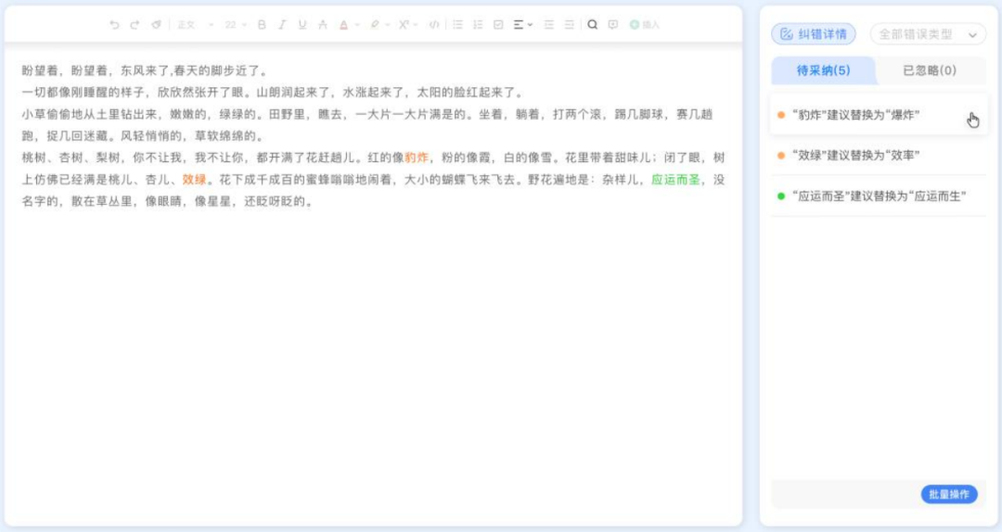
Task: Increase paragraph indent
Action: click(570, 25)
